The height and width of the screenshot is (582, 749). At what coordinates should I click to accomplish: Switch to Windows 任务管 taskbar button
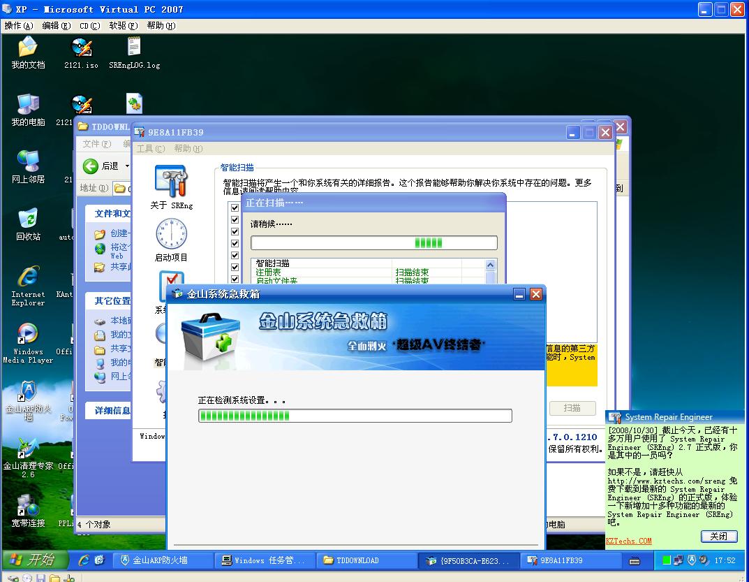click(x=265, y=560)
